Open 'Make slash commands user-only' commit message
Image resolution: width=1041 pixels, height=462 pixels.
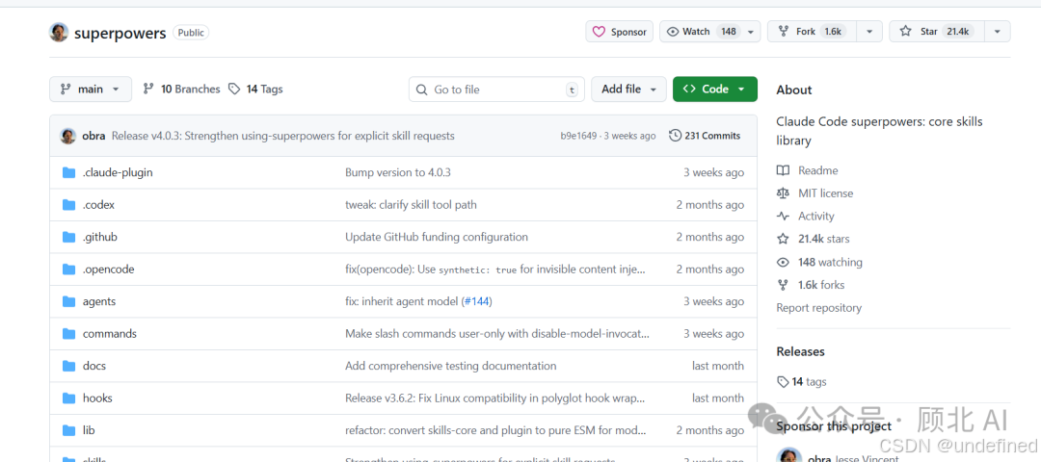[497, 333]
